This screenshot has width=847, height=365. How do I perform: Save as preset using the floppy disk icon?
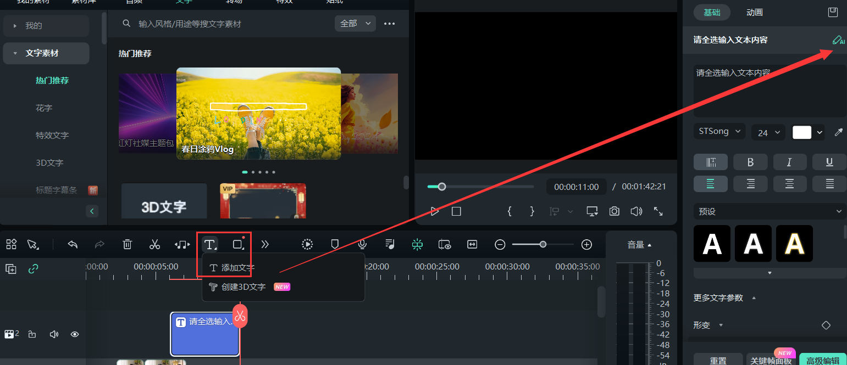pos(833,12)
